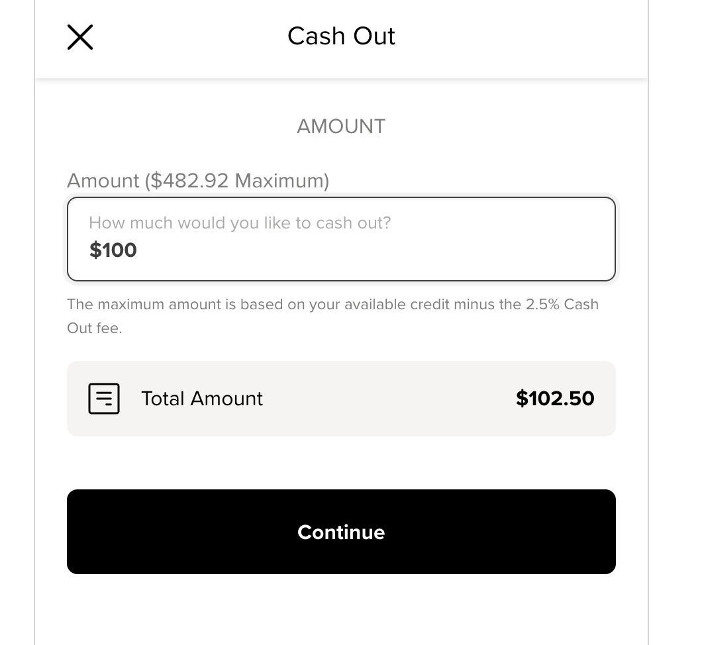
Task: Click the 'Out fee.' line of helper text
Action: point(95,328)
